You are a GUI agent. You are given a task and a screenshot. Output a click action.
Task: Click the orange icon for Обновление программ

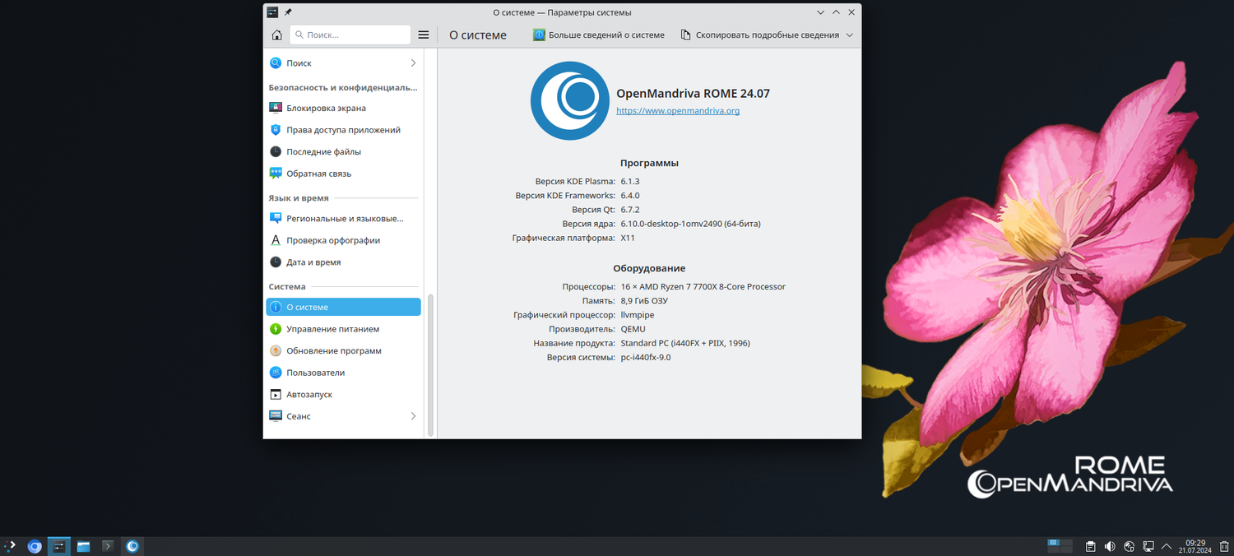(x=276, y=350)
